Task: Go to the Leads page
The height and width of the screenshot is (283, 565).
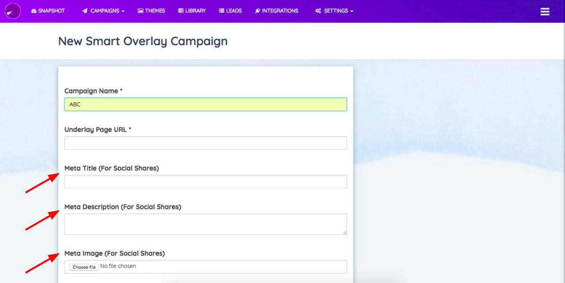Action: (x=230, y=11)
